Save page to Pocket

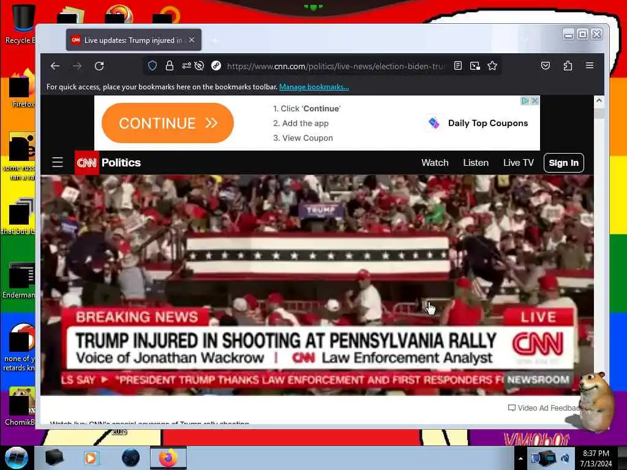546,66
